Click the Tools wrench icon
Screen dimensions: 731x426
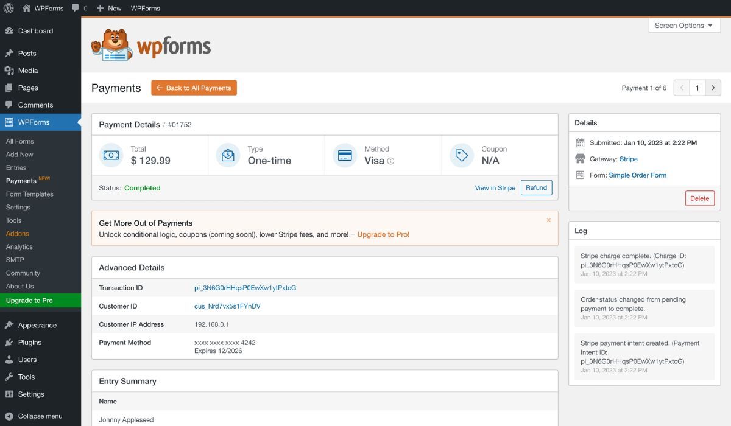(9, 377)
